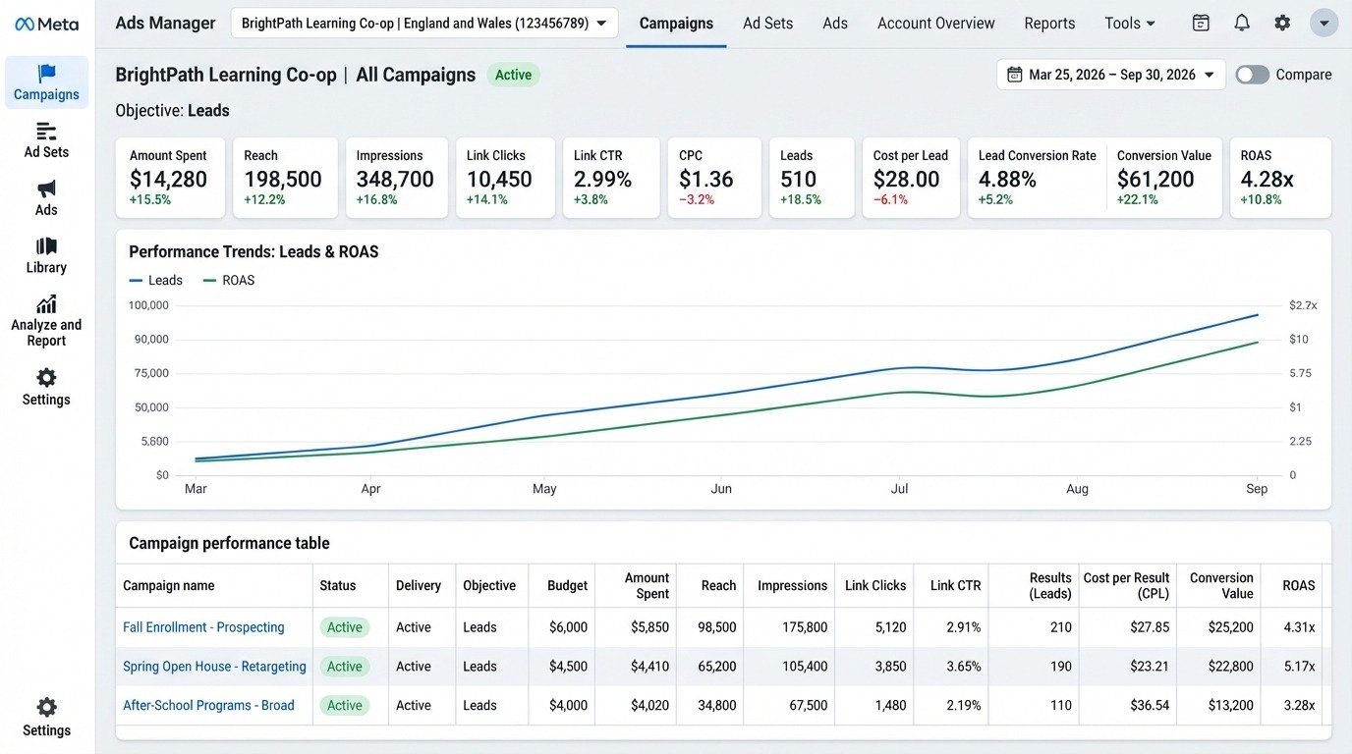The image size is (1352, 754).
Task: Click the Cost per Lead $28.00 card
Action: coord(911,178)
